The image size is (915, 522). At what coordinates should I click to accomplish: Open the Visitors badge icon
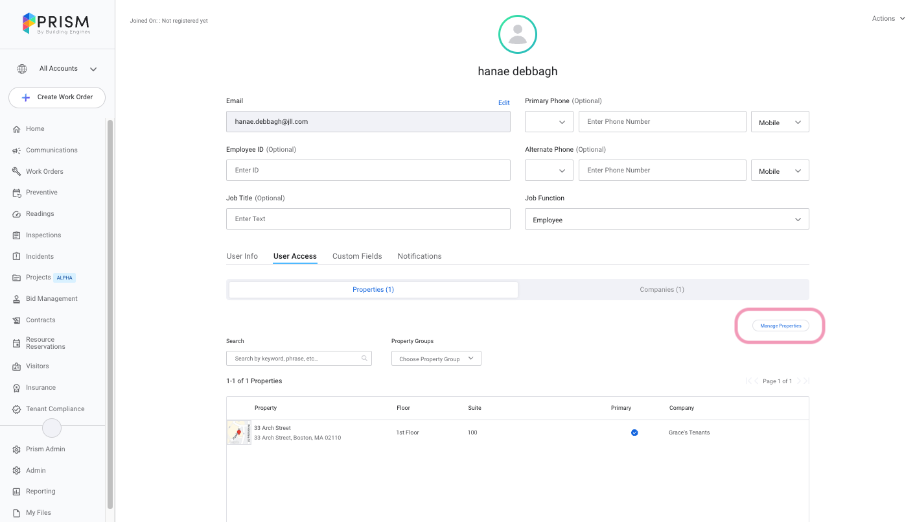click(17, 366)
